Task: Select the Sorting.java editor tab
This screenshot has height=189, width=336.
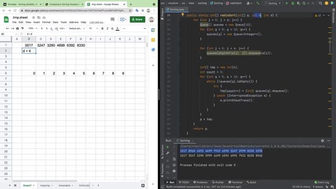Action: coord(176,9)
